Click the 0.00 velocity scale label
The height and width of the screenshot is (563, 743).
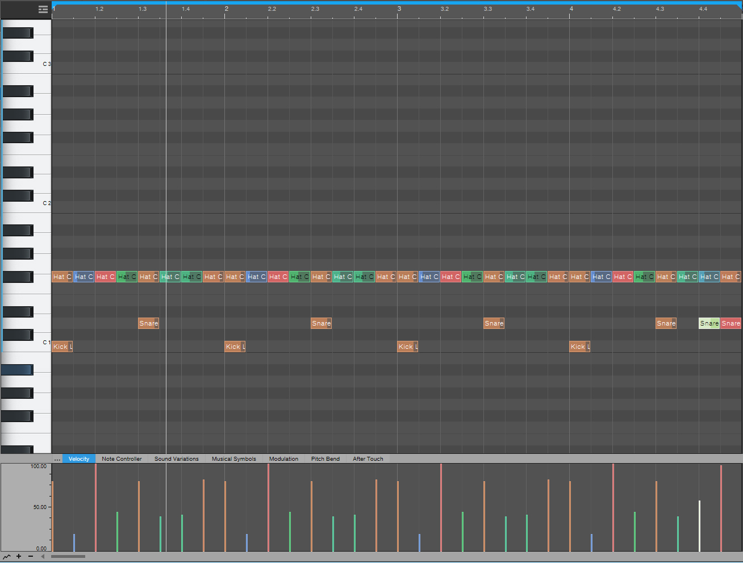[x=41, y=549]
